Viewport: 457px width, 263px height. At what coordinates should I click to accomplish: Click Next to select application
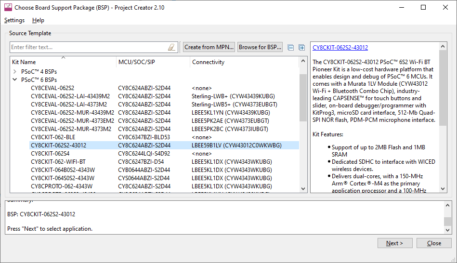coord(394,243)
